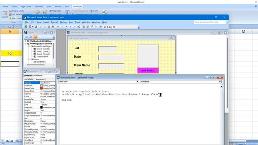Click View Object icon in Project pane
The height and width of the screenshot is (145, 258).
coord(31,37)
